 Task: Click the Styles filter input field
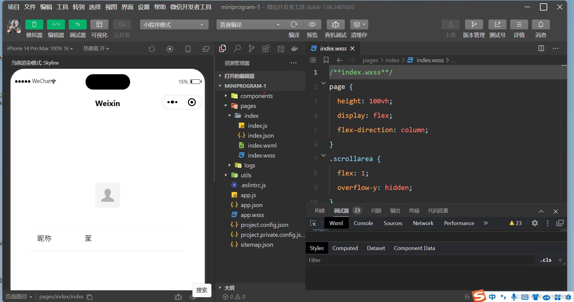[420, 260]
